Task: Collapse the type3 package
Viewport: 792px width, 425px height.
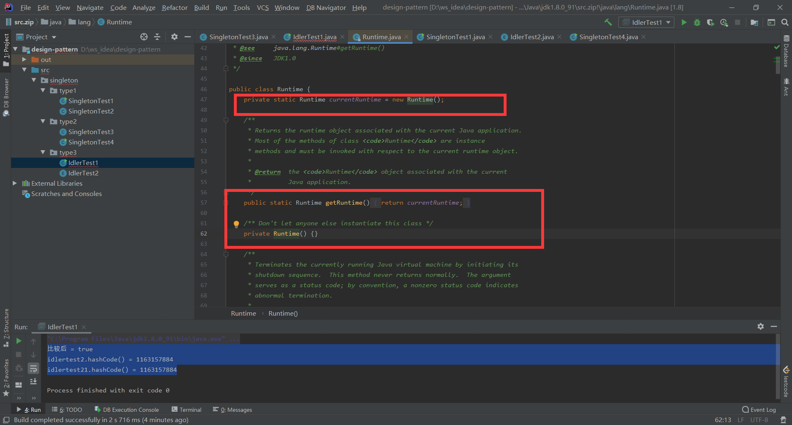Action: [x=43, y=152]
